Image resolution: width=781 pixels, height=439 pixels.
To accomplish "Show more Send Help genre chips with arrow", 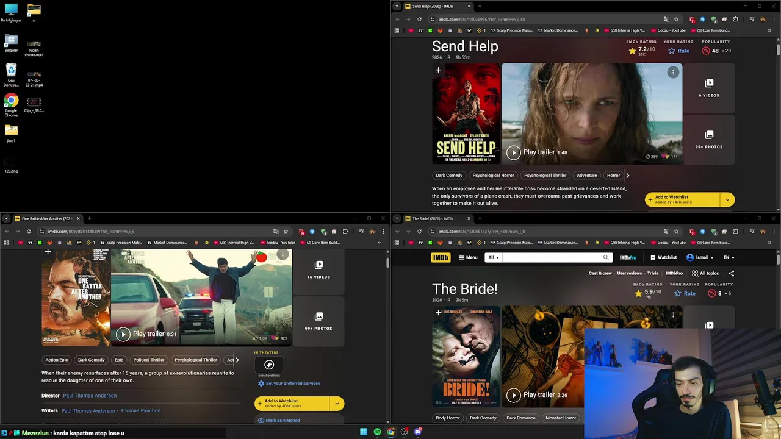I will (627, 176).
